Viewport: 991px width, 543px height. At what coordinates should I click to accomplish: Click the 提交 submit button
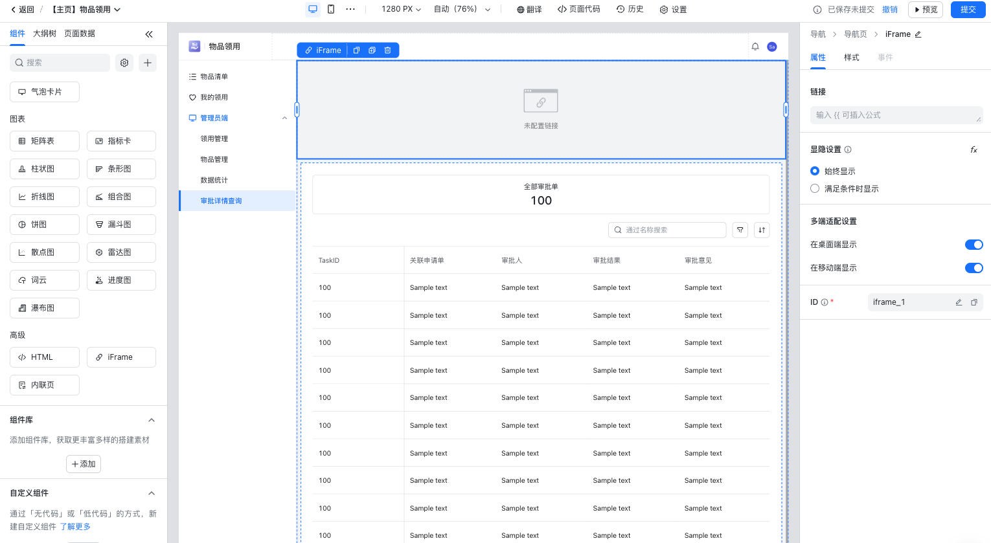point(968,9)
